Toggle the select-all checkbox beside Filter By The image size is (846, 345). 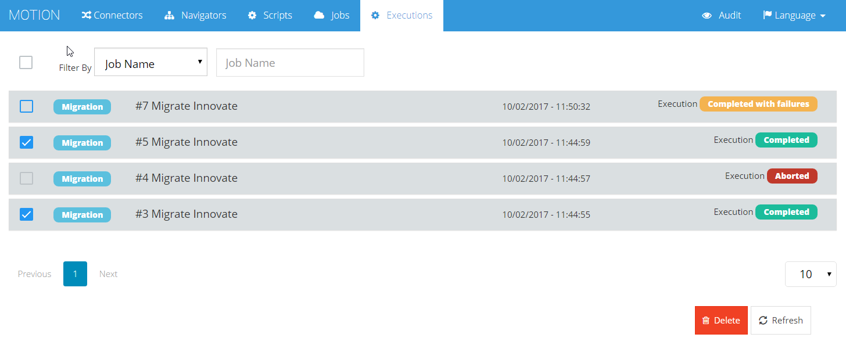click(x=26, y=62)
